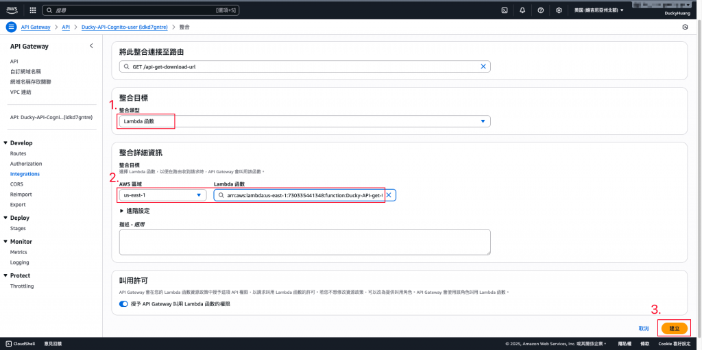702x350 pixels.
Task: Open API link in sidebar
Action: (14, 62)
